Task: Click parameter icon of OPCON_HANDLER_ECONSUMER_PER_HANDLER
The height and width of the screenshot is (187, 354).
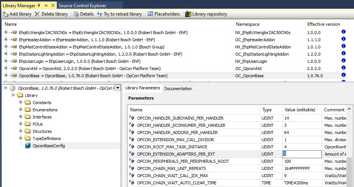Action: pyautogui.click(x=132, y=125)
